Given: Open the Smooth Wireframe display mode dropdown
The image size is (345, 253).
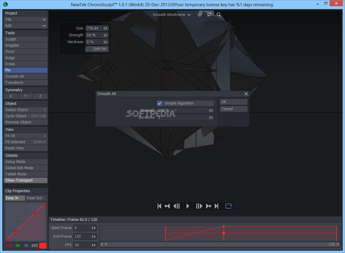Looking at the screenshot, I should coord(172,15).
